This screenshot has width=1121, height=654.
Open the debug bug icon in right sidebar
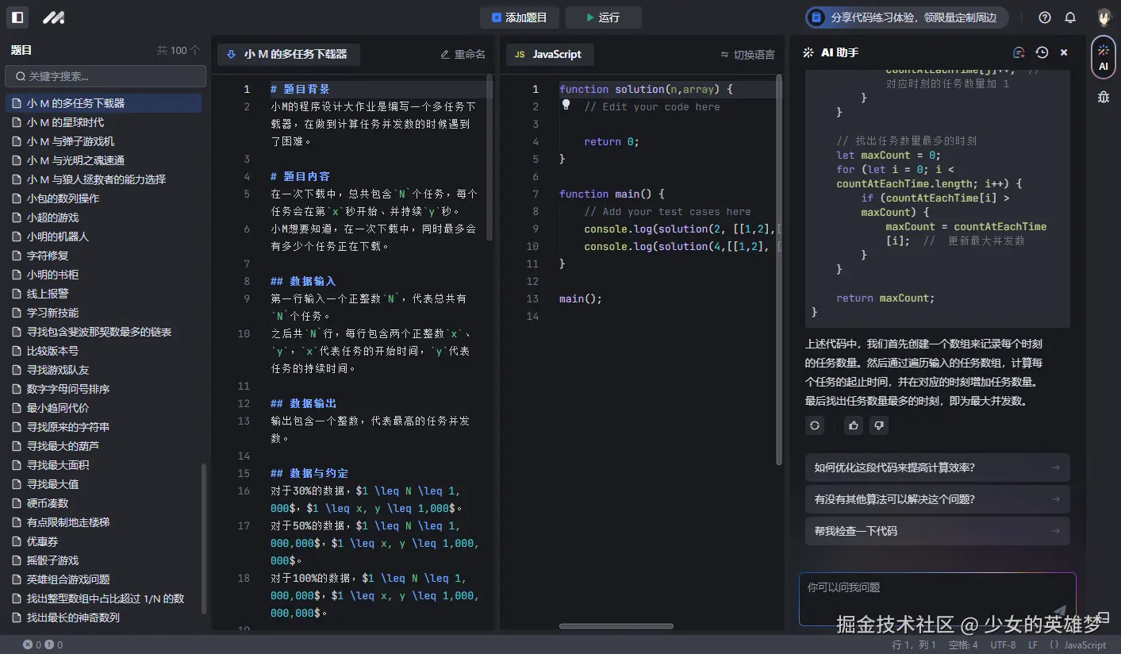(1104, 97)
